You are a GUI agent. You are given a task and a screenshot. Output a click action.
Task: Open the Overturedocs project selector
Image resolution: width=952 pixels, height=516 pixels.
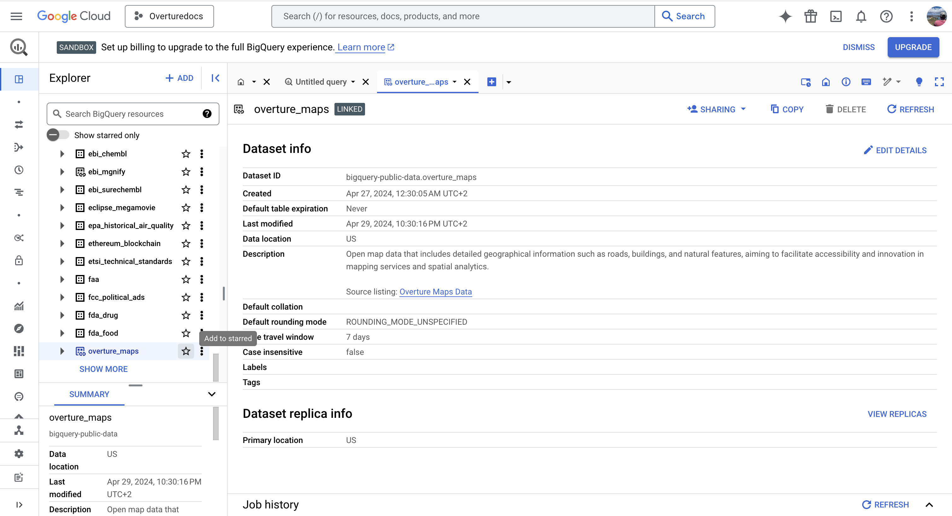point(169,16)
